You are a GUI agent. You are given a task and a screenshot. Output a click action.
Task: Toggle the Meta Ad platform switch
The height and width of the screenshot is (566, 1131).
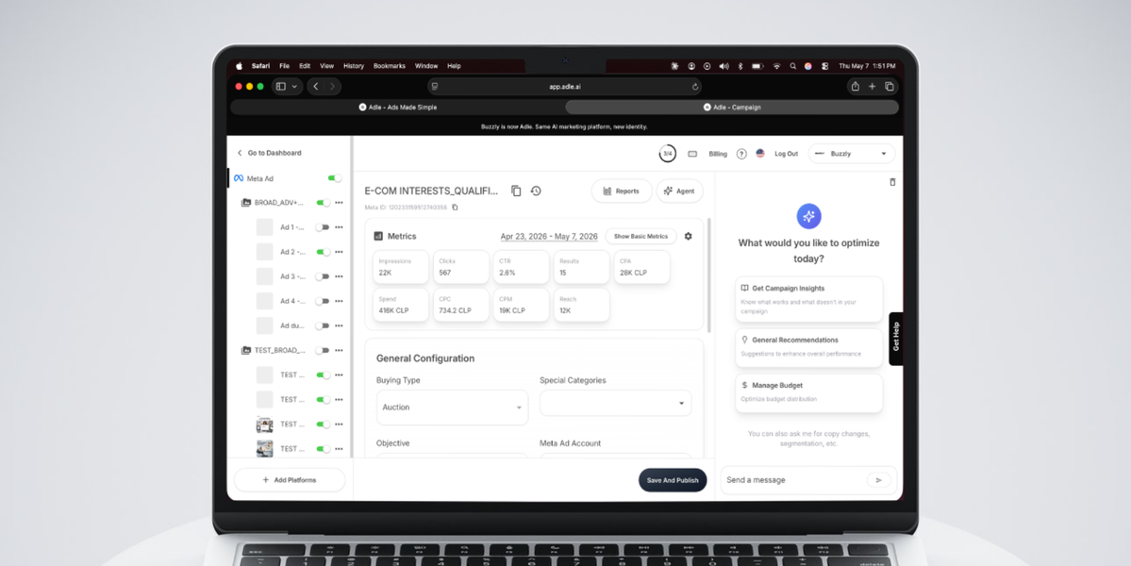pos(335,178)
